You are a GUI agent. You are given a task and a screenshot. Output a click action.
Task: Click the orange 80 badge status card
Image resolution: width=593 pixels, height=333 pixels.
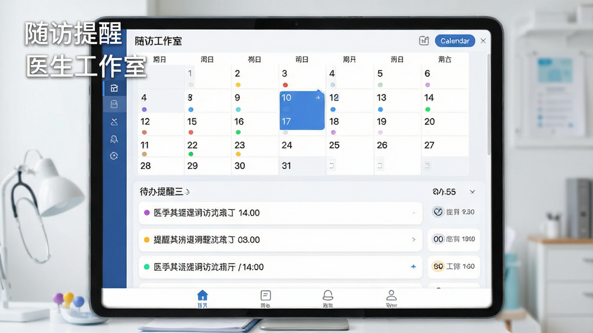tap(453, 267)
